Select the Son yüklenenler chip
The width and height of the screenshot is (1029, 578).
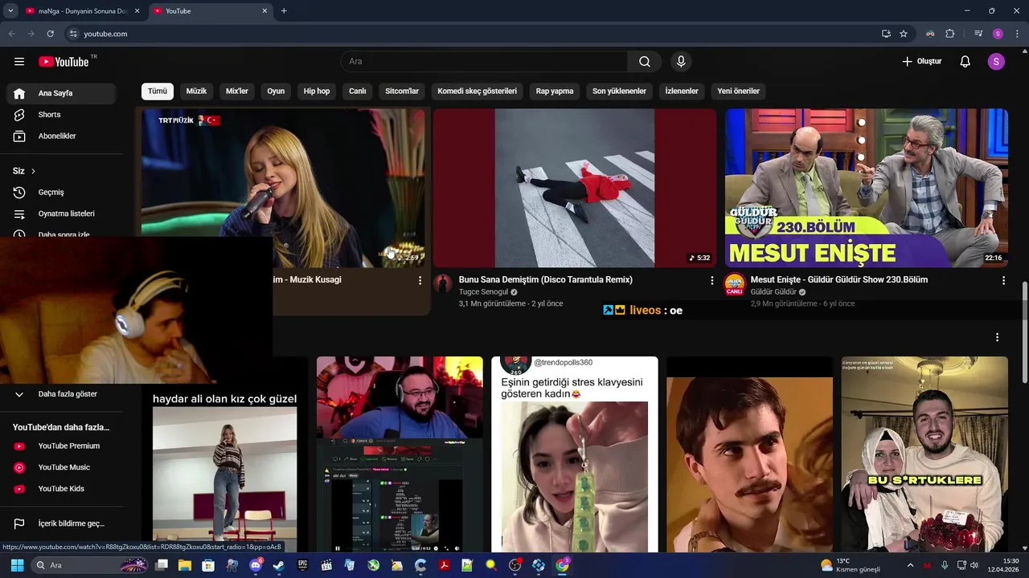tap(619, 92)
